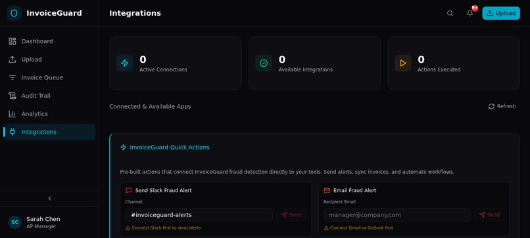The width and height of the screenshot is (530, 238).
Task: Click Send for the Slack Fraud Alert
Action: tap(291, 215)
